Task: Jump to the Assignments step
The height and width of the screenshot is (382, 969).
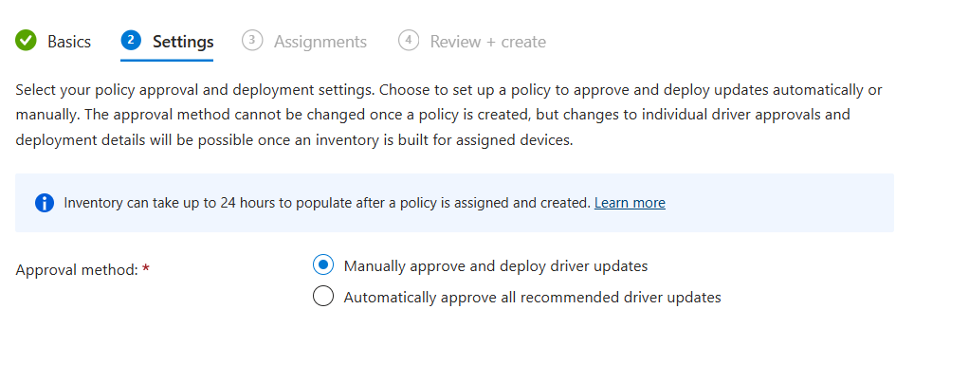Action: point(320,42)
